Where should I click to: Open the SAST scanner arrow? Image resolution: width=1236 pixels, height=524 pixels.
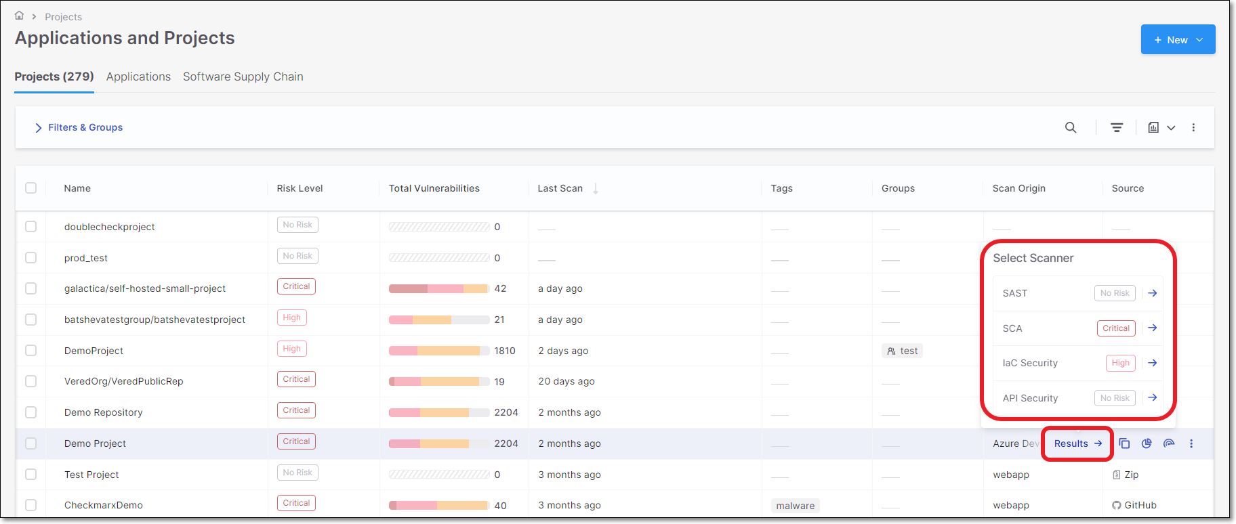tap(1152, 293)
